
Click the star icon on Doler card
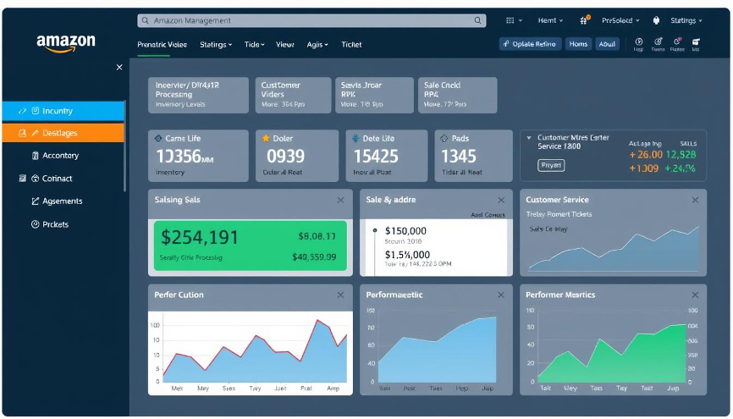266,138
